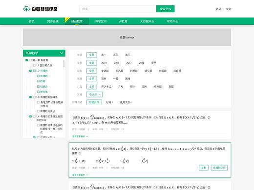Filter exam type 开学考试
Viewport: 254px width, 190px height.
point(106,87)
